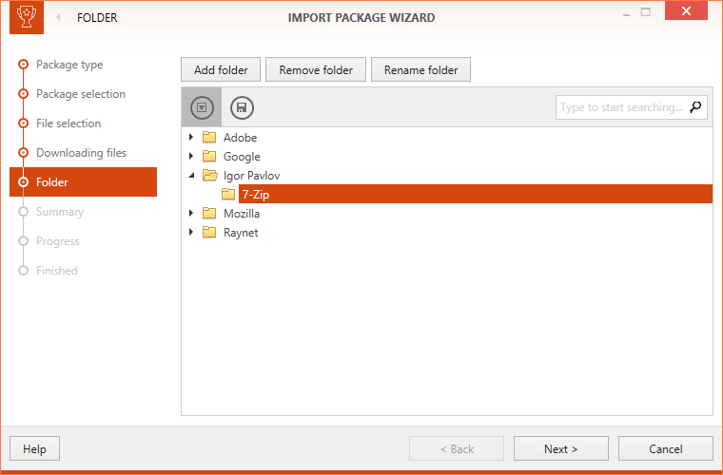723x475 pixels.
Task: Go to the Package selection wizard step
Action: 81,94
